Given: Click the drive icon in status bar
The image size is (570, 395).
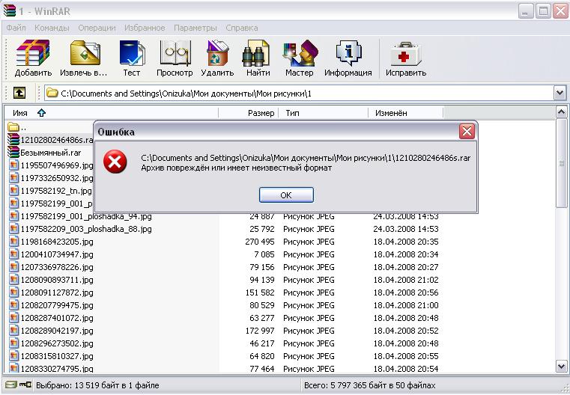Looking at the screenshot, I should click(x=11, y=385).
